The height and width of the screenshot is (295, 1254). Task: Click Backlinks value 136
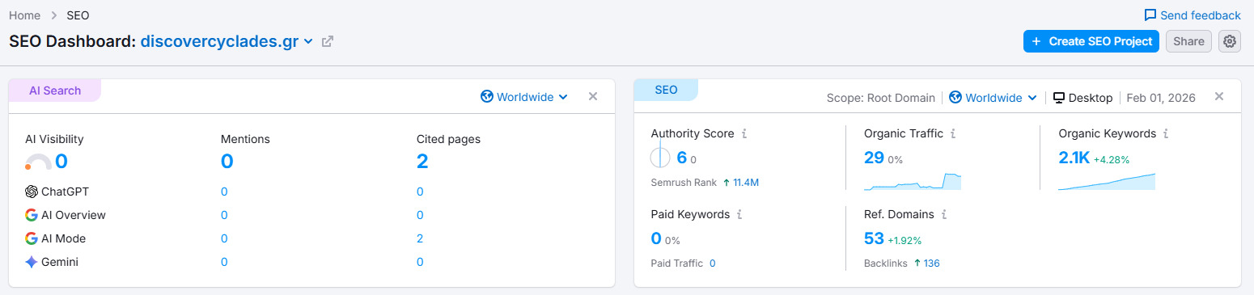[931, 263]
